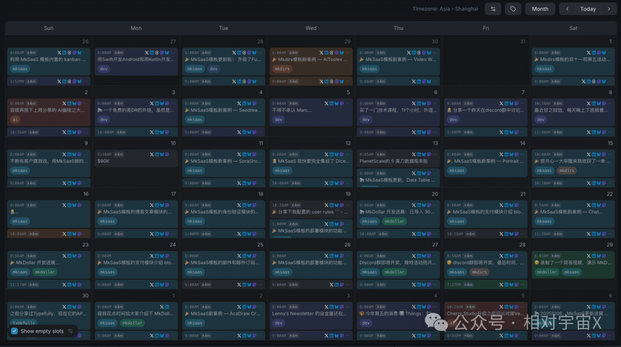Click mkdirs tag on the AiToolex post

click(x=282, y=69)
